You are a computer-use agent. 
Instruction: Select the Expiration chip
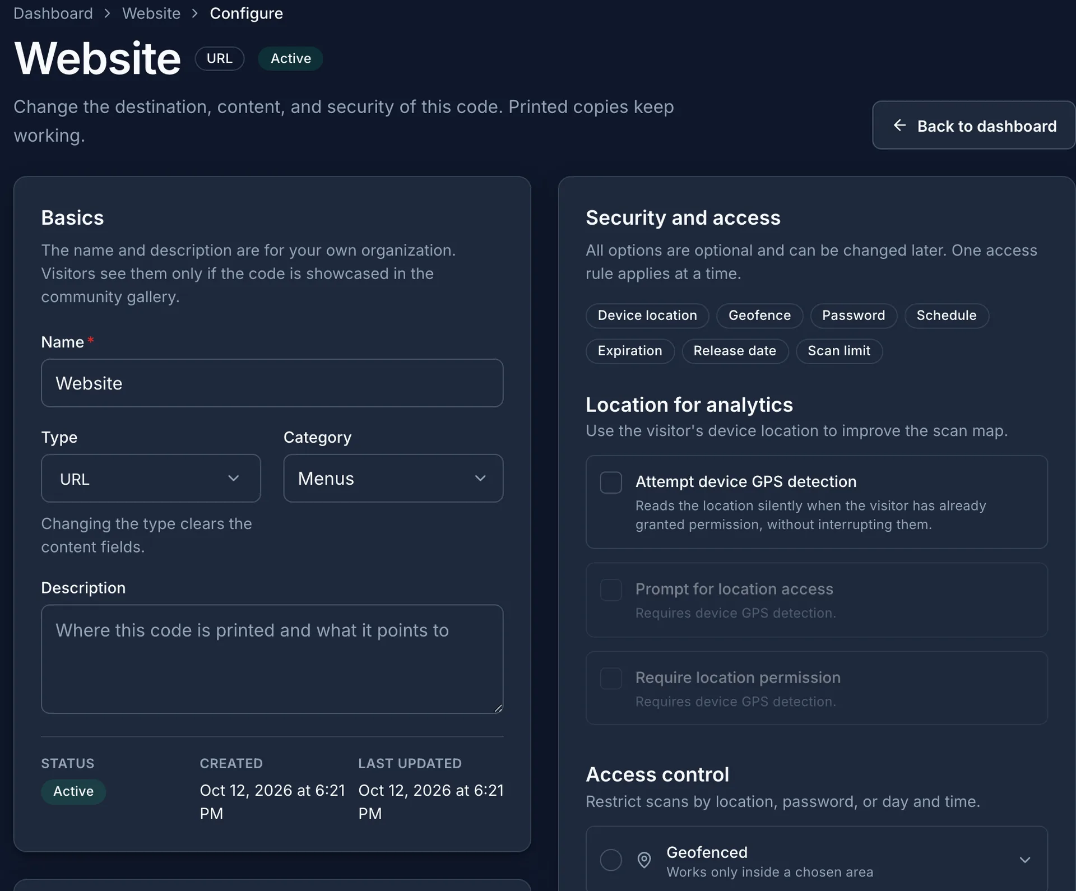630,351
